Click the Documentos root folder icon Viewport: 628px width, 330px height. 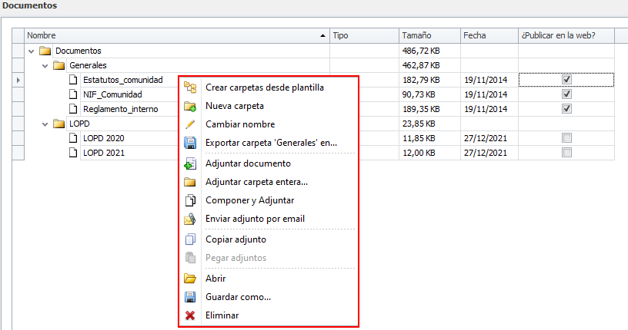pyautogui.click(x=45, y=51)
